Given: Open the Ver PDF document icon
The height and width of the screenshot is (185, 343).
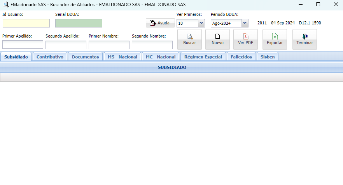Looking at the screenshot, I should (x=245, y=36).
